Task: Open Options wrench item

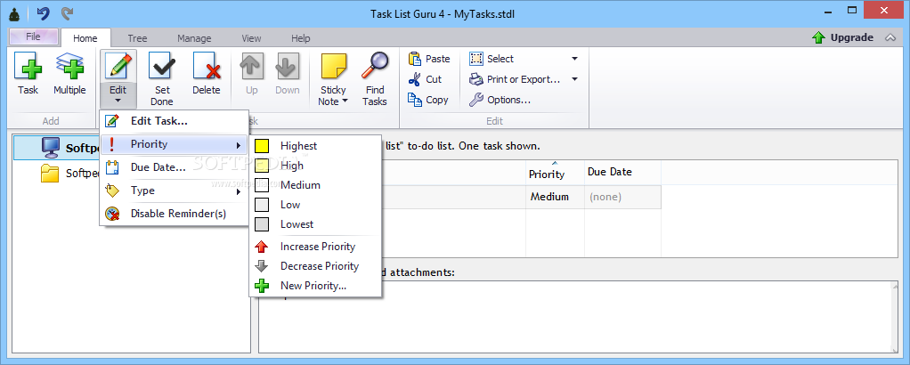Action: pos(500,100)
